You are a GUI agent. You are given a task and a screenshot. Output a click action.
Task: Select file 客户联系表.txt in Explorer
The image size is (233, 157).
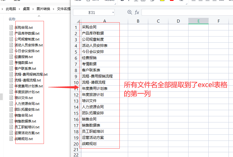tap(25, 68)
